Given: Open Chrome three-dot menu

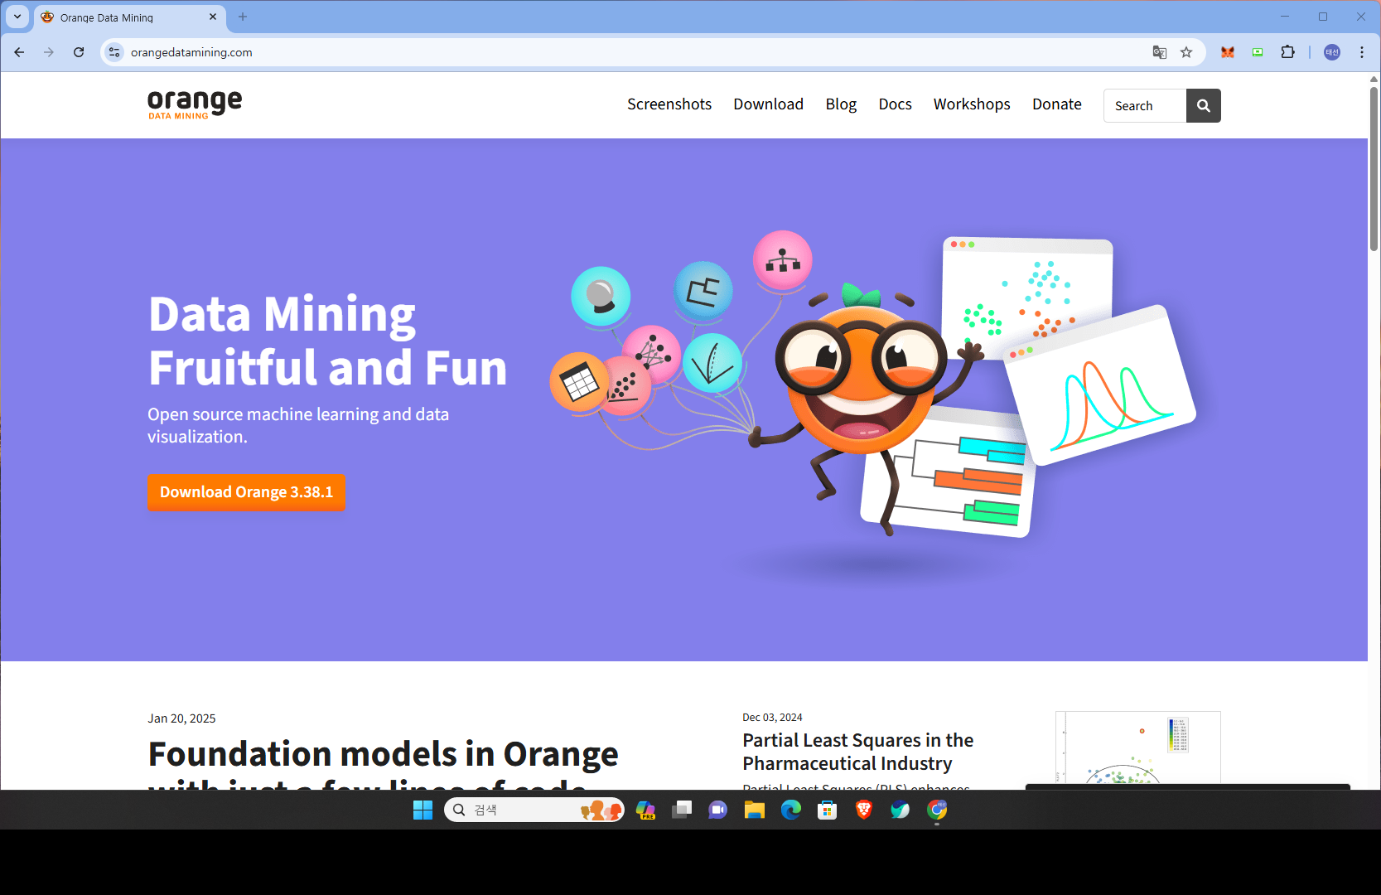Looking at the screenshot, I should click(1362, 52).
